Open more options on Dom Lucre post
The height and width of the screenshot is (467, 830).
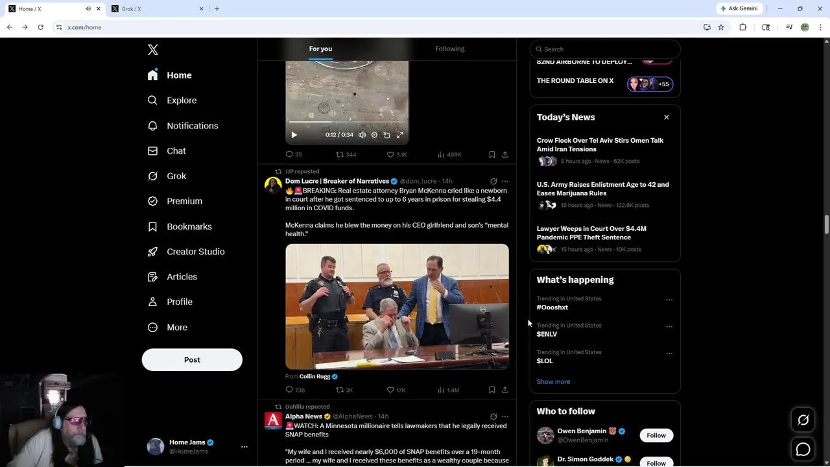[505, 182]
